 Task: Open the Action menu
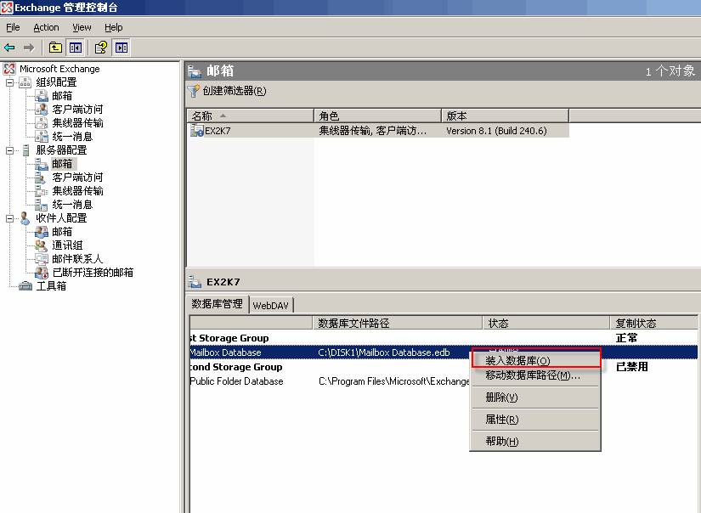(x=46, y=27)
